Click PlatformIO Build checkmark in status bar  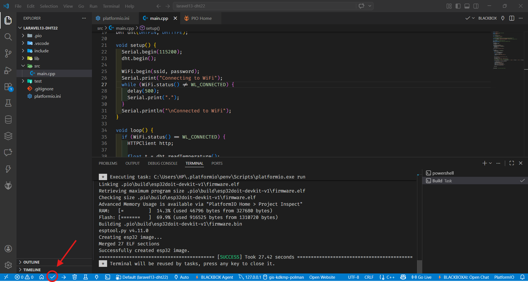[52, 277]
